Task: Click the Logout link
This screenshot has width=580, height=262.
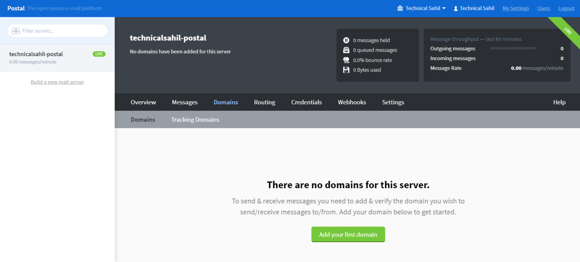Action: (566, 8)
